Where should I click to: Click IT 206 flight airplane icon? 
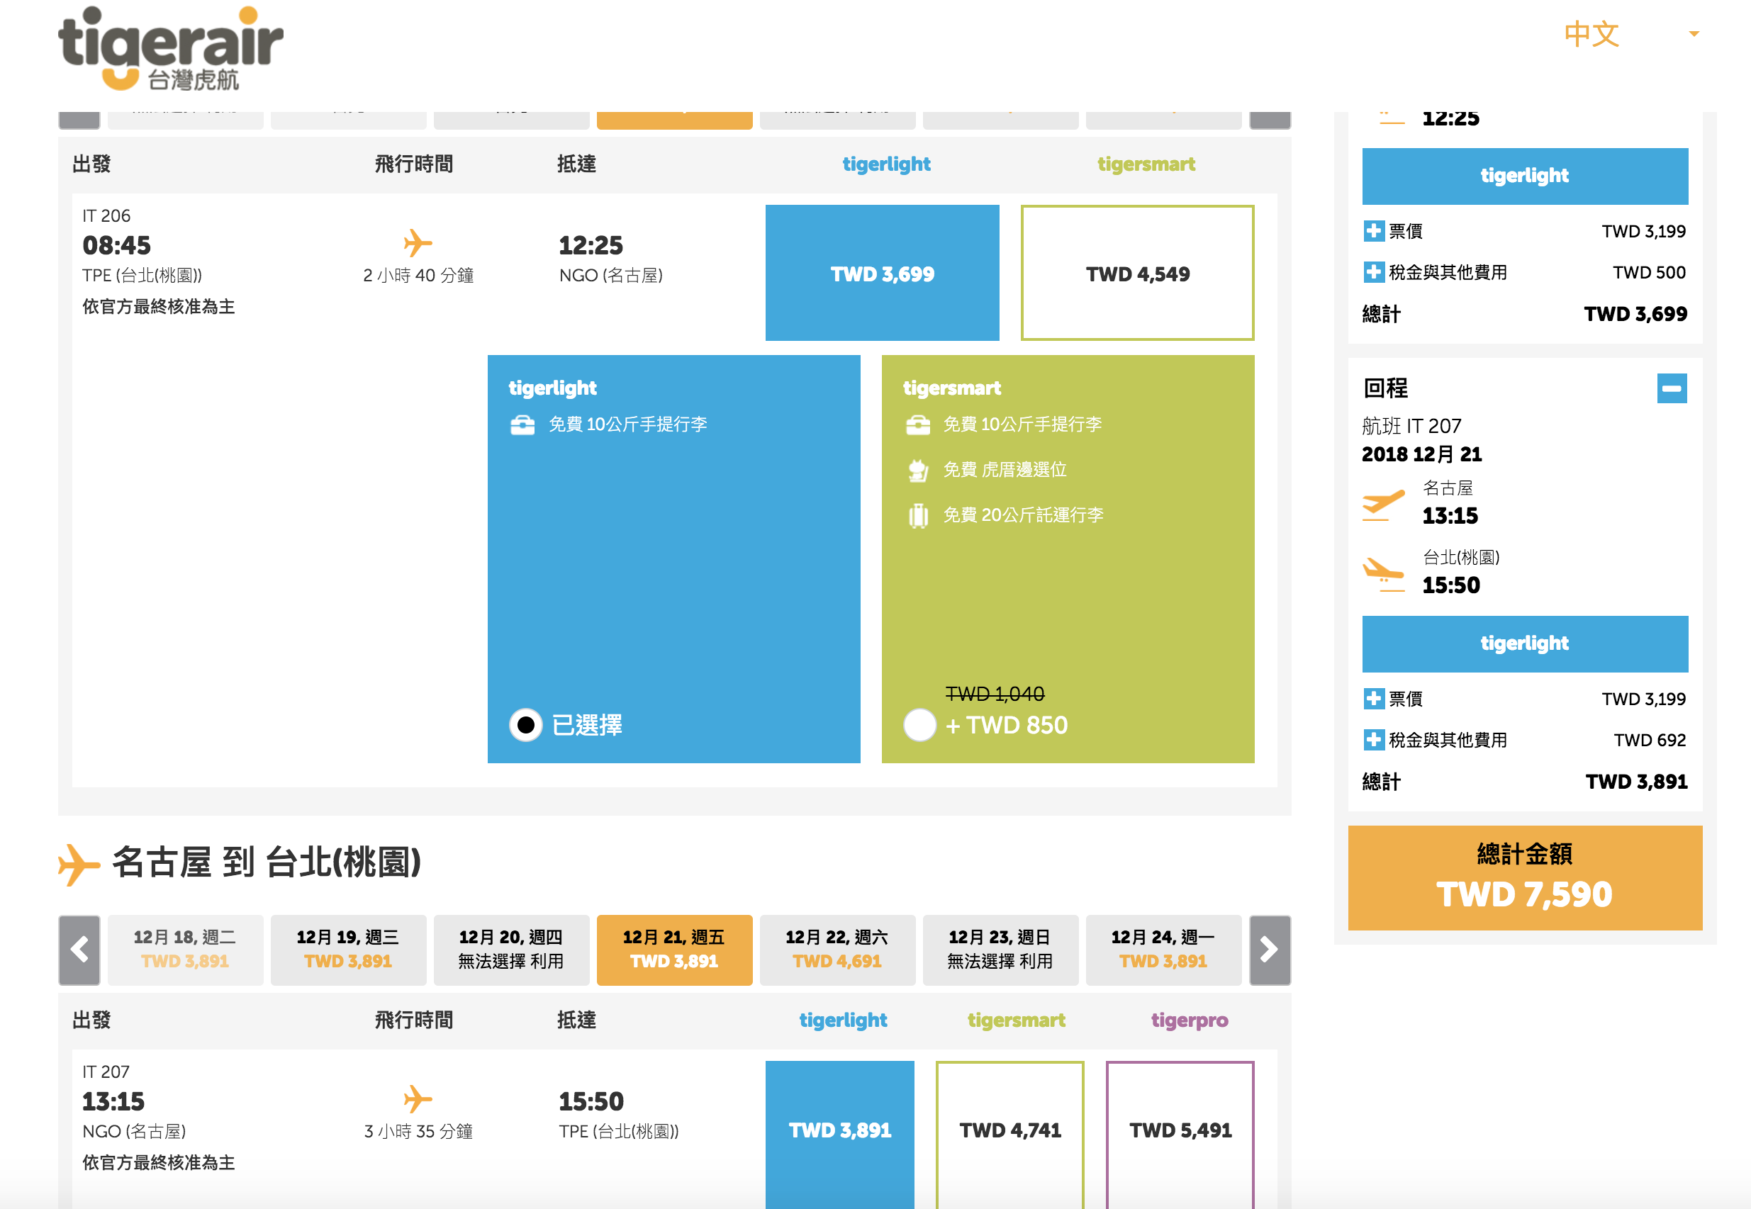[x=418, y=243]
